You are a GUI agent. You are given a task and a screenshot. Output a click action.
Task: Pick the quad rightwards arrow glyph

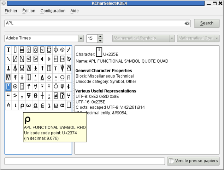pos(62,59)
